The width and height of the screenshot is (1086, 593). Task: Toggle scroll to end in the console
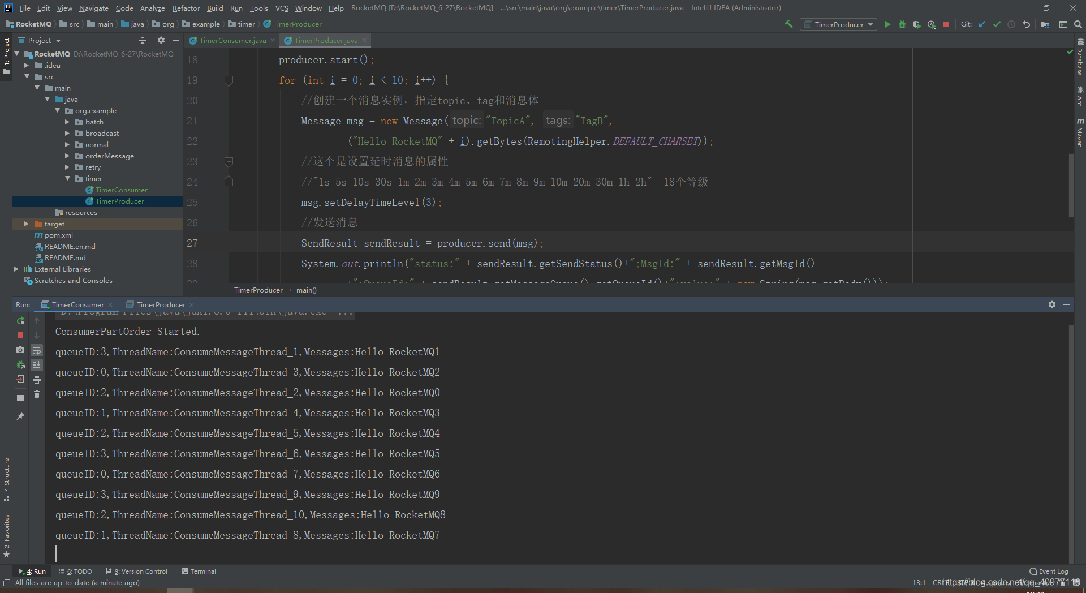[37, 365]
